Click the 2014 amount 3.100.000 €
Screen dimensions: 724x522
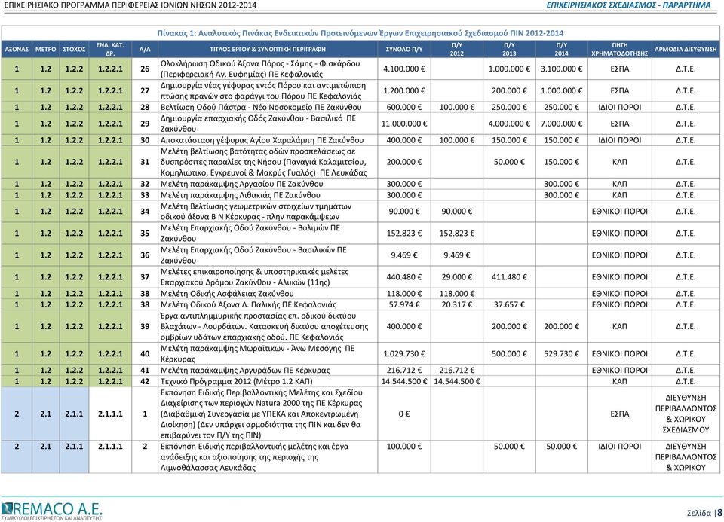click(x=561, y=69)
